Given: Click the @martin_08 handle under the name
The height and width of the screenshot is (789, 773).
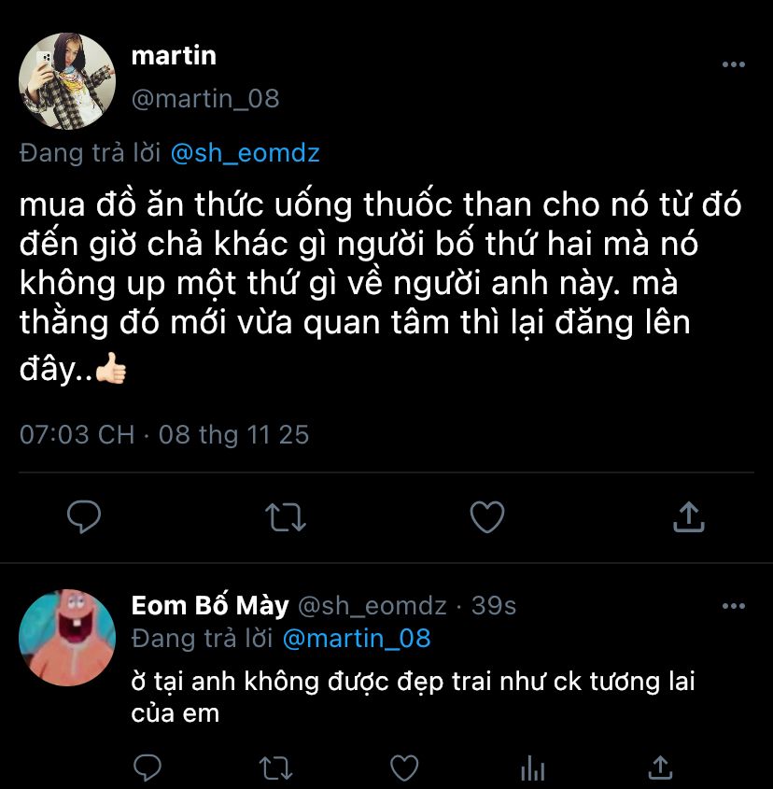Looking at the screenshot, I should point(205,98).
